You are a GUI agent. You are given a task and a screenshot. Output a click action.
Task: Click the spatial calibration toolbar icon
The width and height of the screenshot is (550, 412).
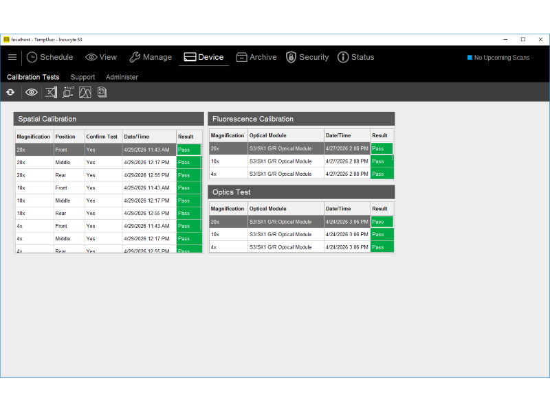click(x=51, y=92)
